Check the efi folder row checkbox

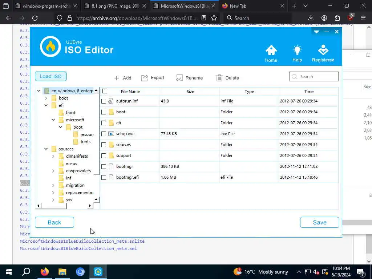tap(104, 123)
